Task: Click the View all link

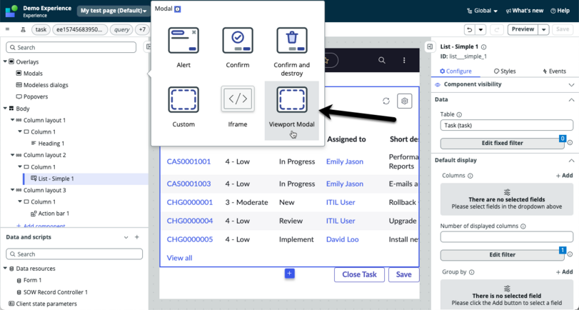Action: [x=179, y=258]
